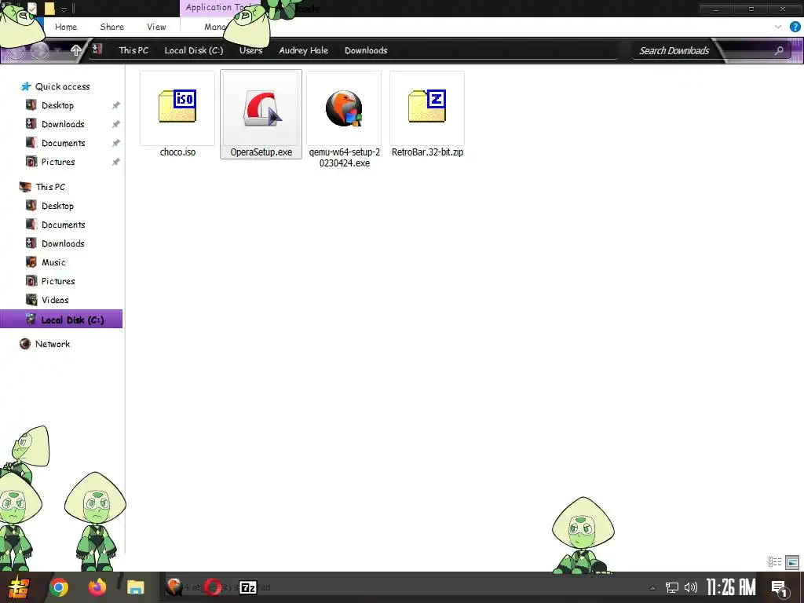This screenshot has width=804, height=603.
Task: Open volume speaker tray icon
Action: click(691, 587)
